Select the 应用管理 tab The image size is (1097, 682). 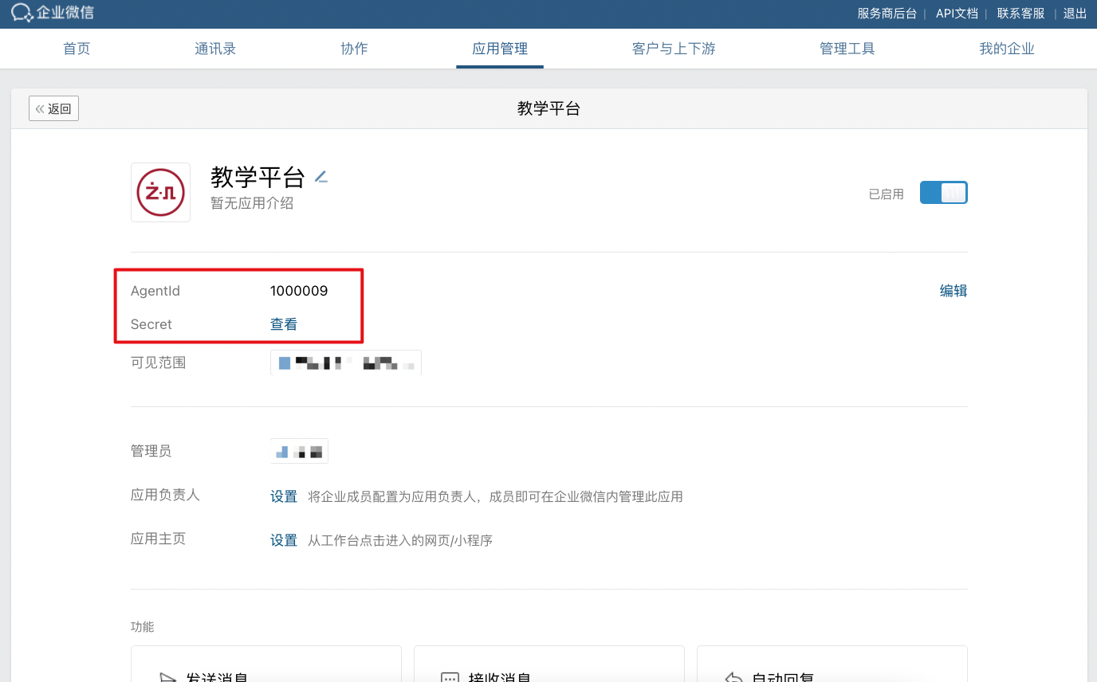click(x=500, y=49)
